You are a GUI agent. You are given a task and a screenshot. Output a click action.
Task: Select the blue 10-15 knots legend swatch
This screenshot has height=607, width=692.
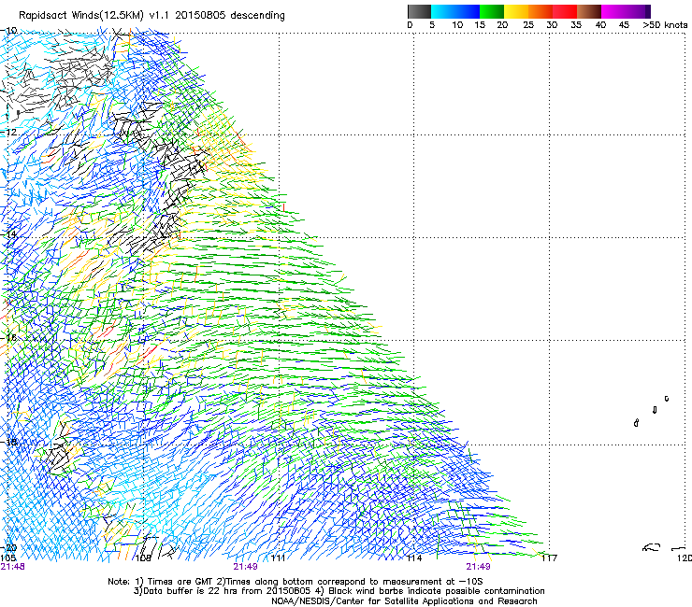(468, 11)
